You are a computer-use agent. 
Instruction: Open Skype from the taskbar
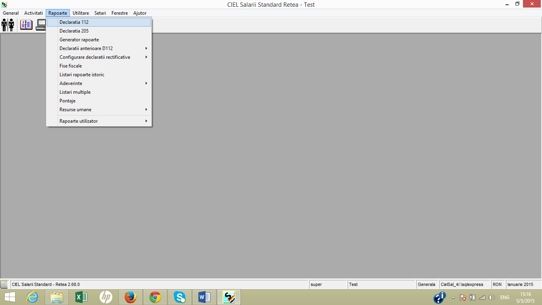[180, 297]
